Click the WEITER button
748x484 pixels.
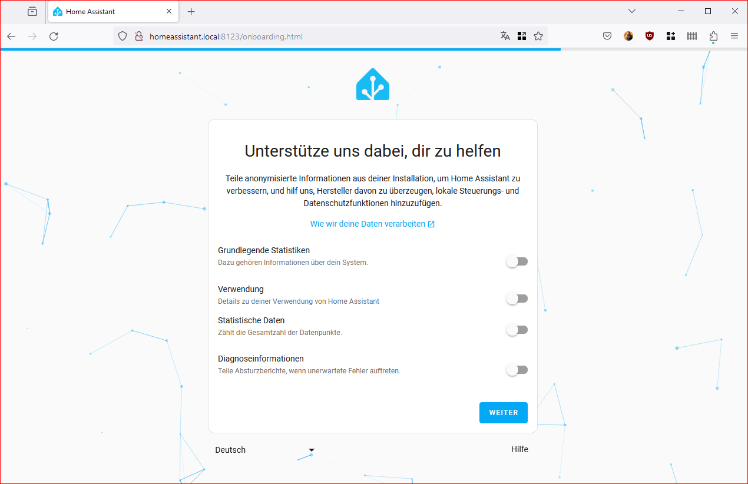504,413
